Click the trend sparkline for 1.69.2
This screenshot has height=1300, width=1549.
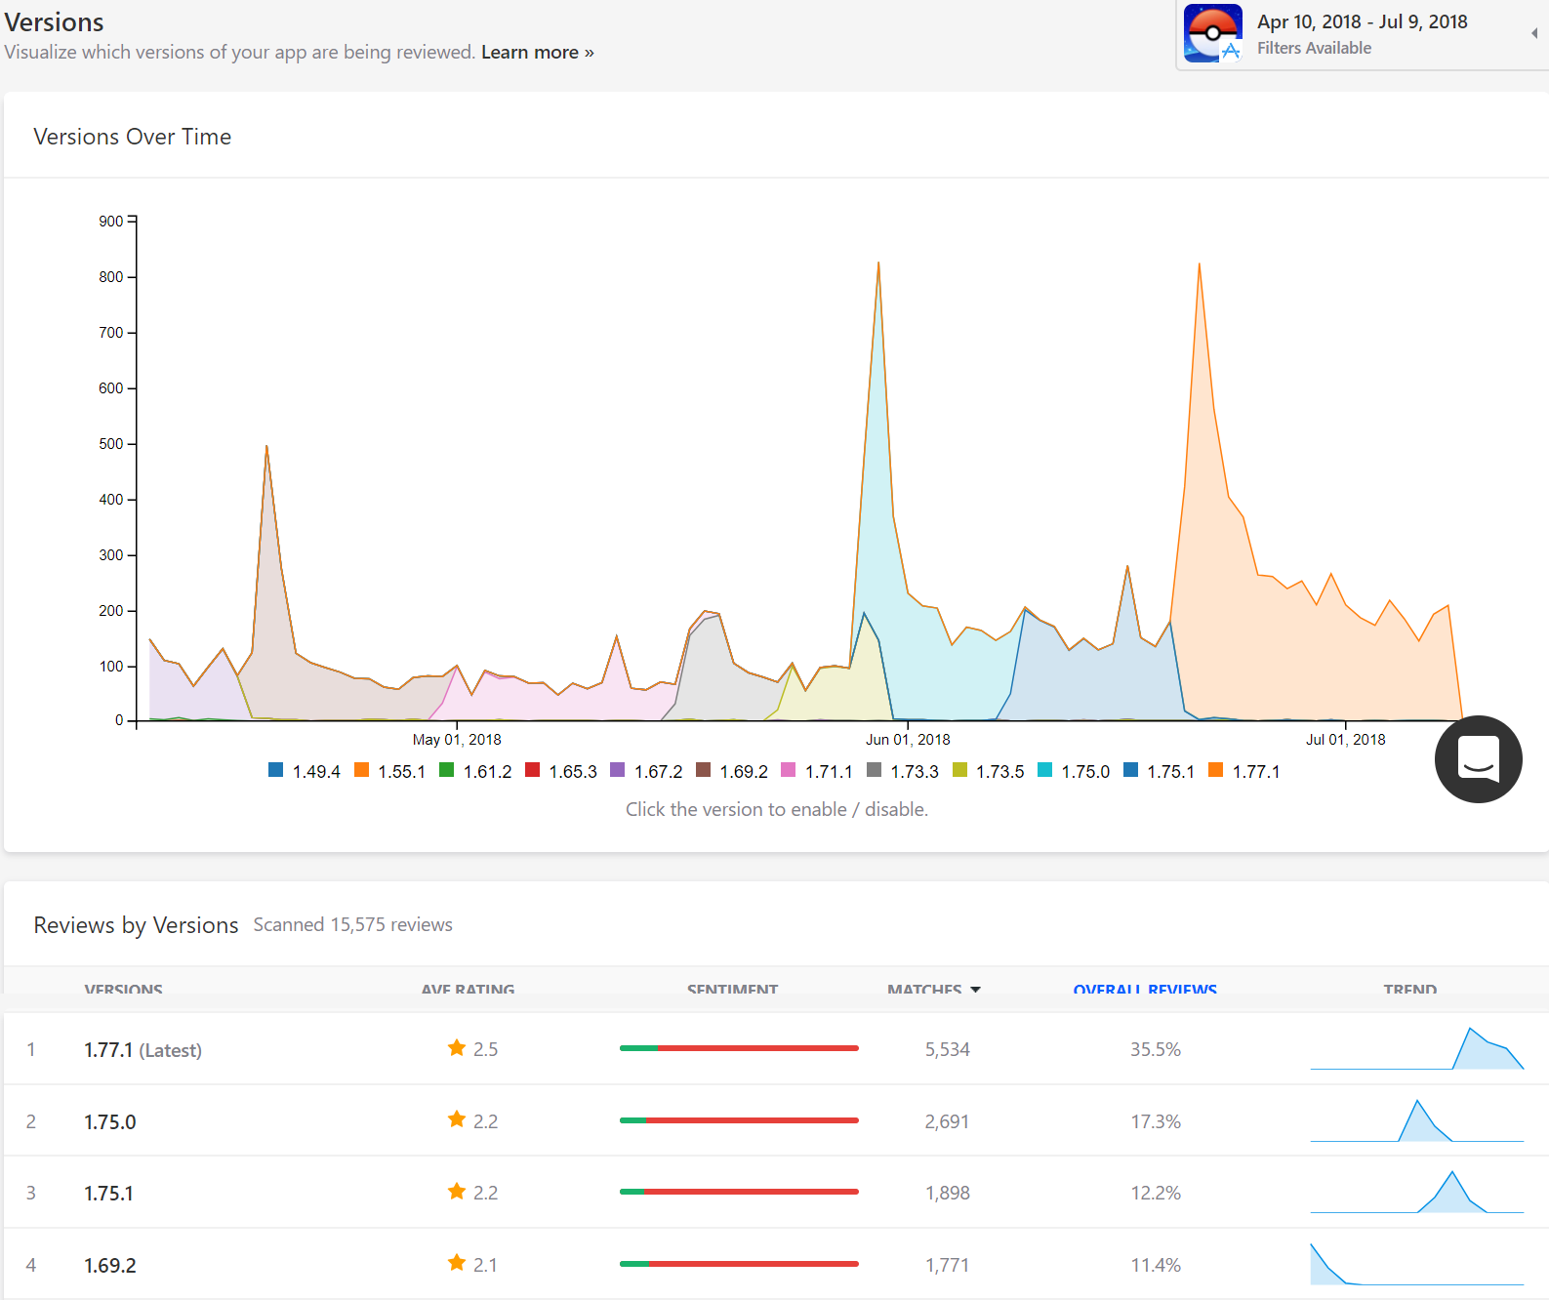[x=1416, y=1265]
